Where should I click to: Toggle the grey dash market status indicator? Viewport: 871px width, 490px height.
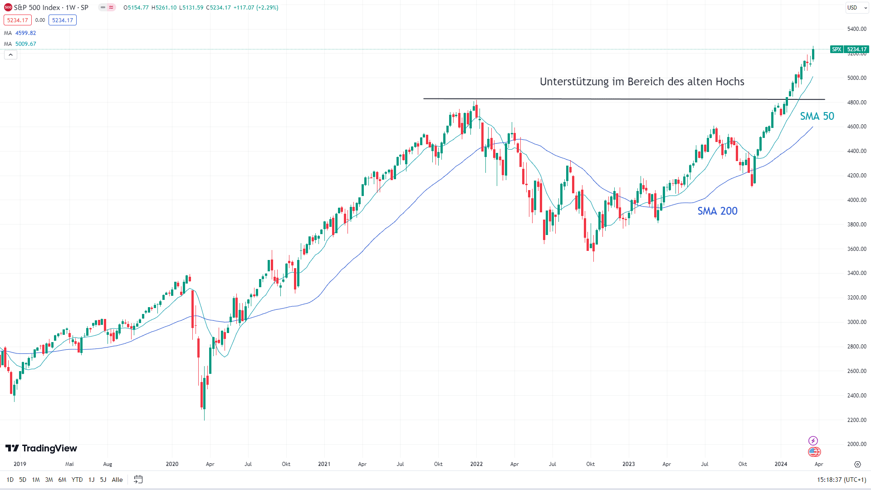103,8
